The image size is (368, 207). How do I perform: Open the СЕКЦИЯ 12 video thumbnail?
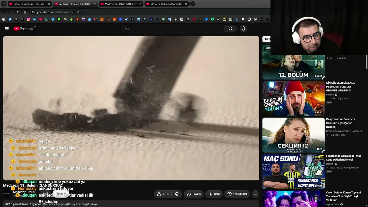293,135
